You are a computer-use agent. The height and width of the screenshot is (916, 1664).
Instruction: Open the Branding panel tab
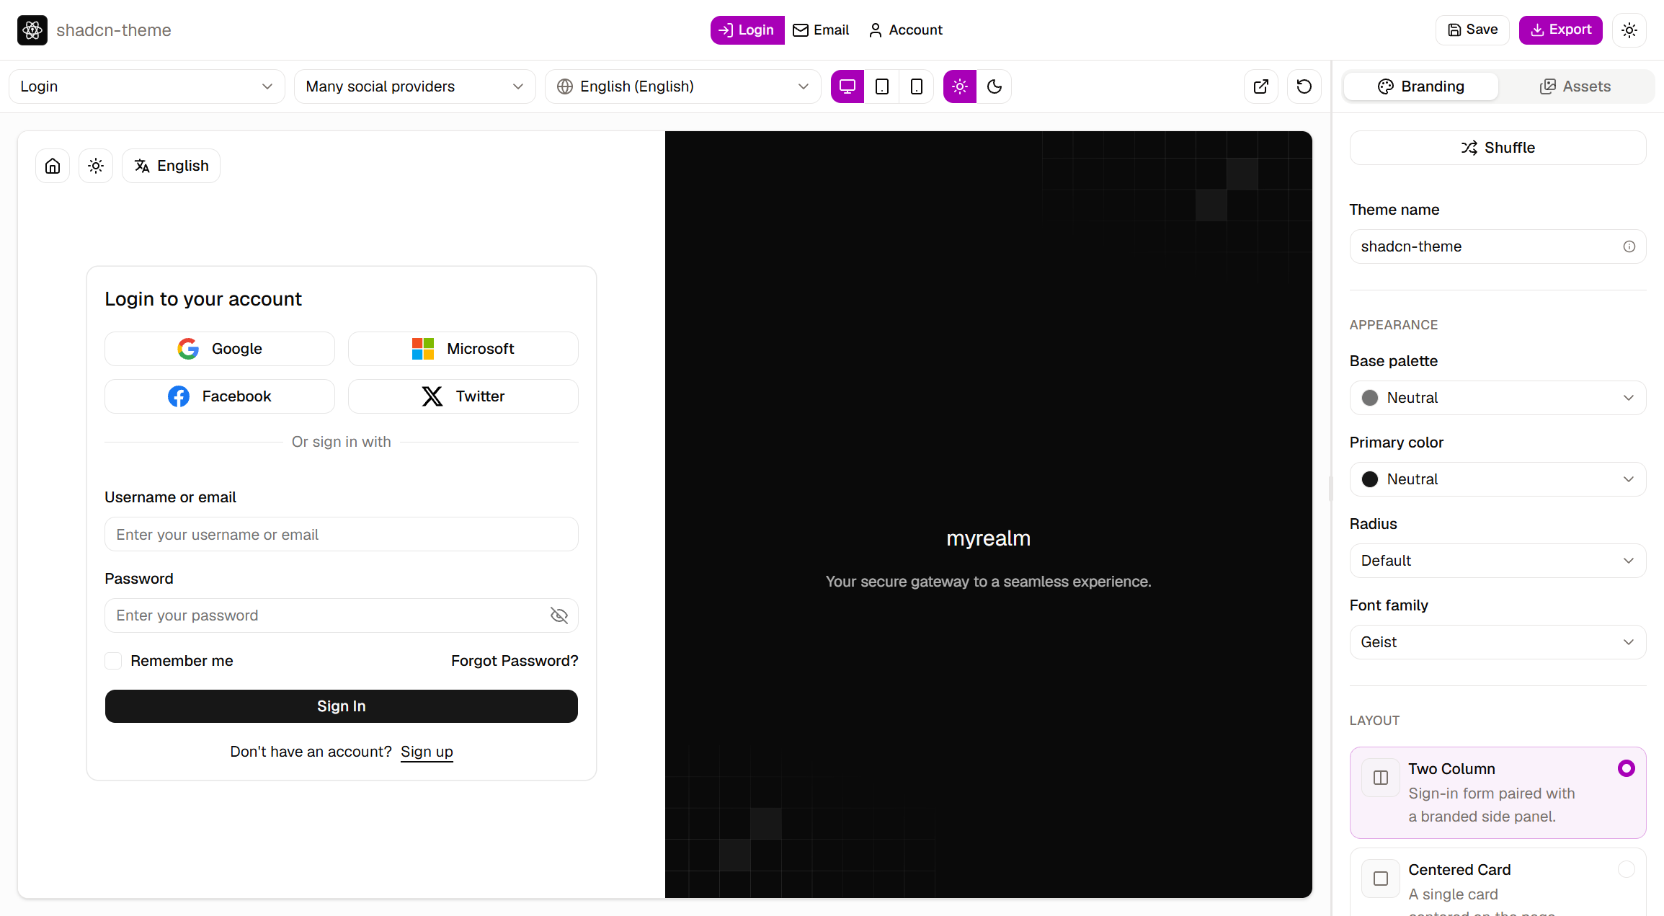coord(1421,86)
